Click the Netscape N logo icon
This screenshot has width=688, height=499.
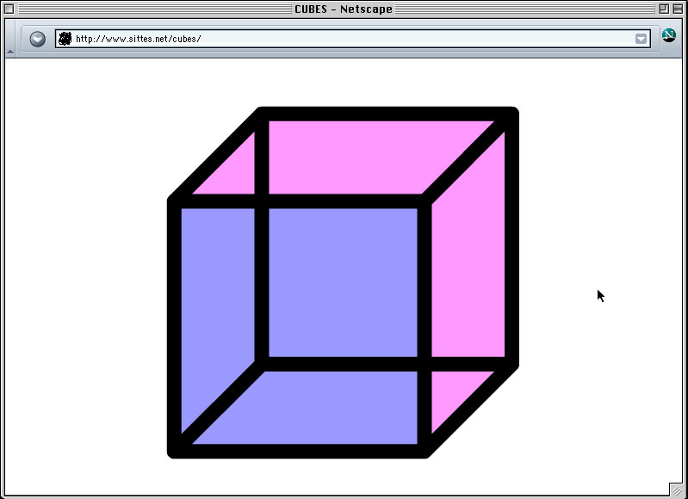(669, 35)
